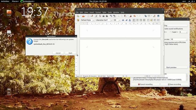The height and width of the screenshot is (110, 196).
Task: Click the Decrease Indent icon
Action: [155, 20]
